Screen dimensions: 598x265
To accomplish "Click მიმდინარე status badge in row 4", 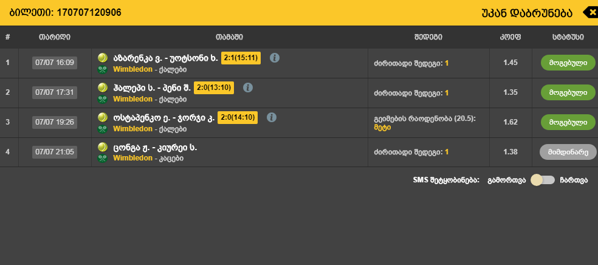I will 568,152.
